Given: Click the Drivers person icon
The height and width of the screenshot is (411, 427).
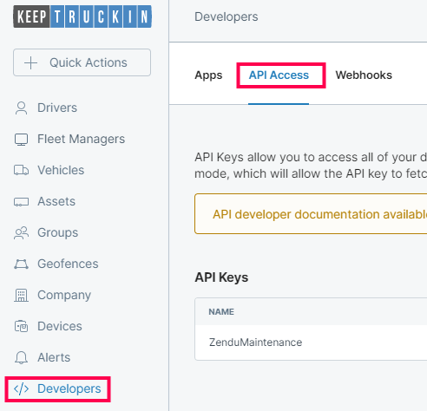Looking at the screenshot, I should 21,108.
